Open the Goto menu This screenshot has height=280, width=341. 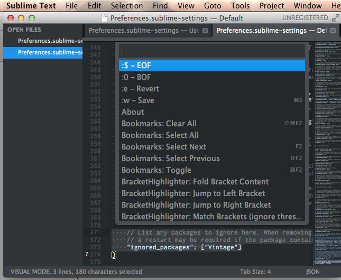tap(213, 6)
